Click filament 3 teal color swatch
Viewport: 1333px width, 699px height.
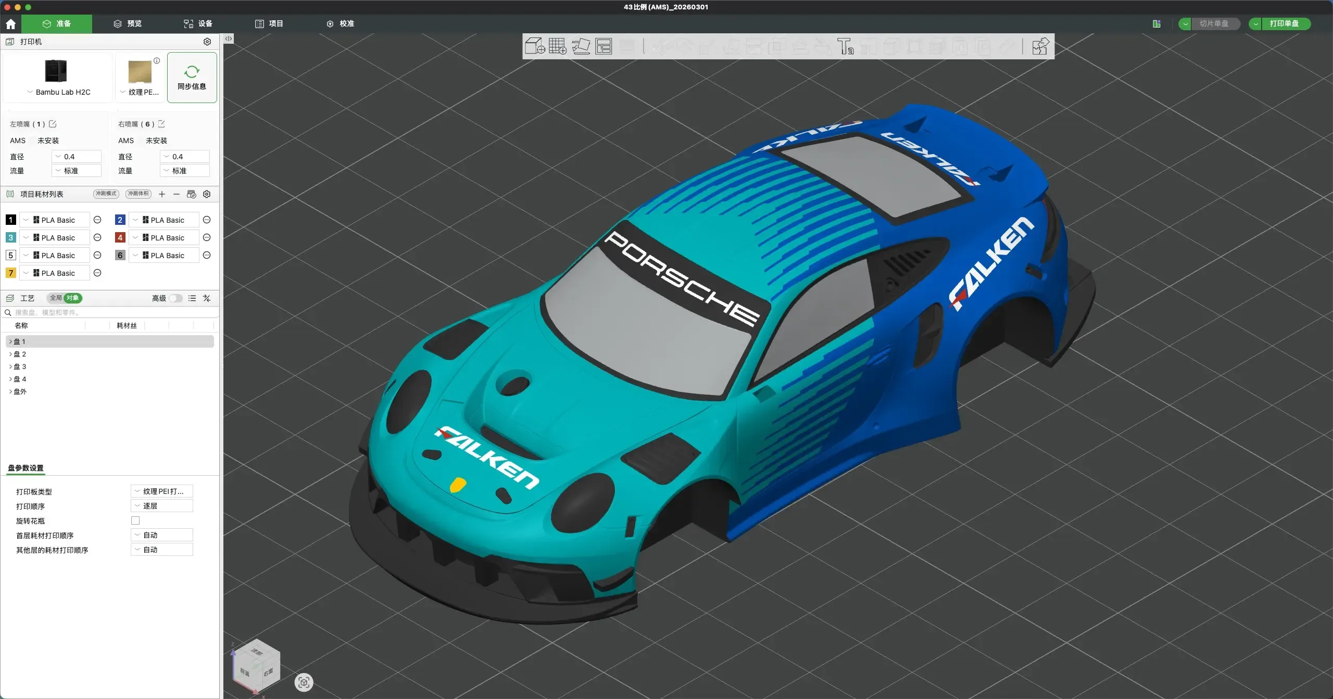click(10, 238)
